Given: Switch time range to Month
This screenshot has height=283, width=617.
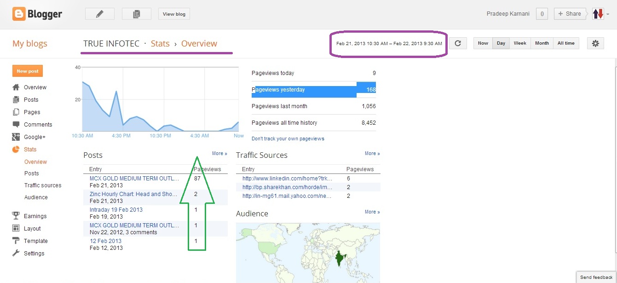Looking at the screenshot, I should pos(542,43).
